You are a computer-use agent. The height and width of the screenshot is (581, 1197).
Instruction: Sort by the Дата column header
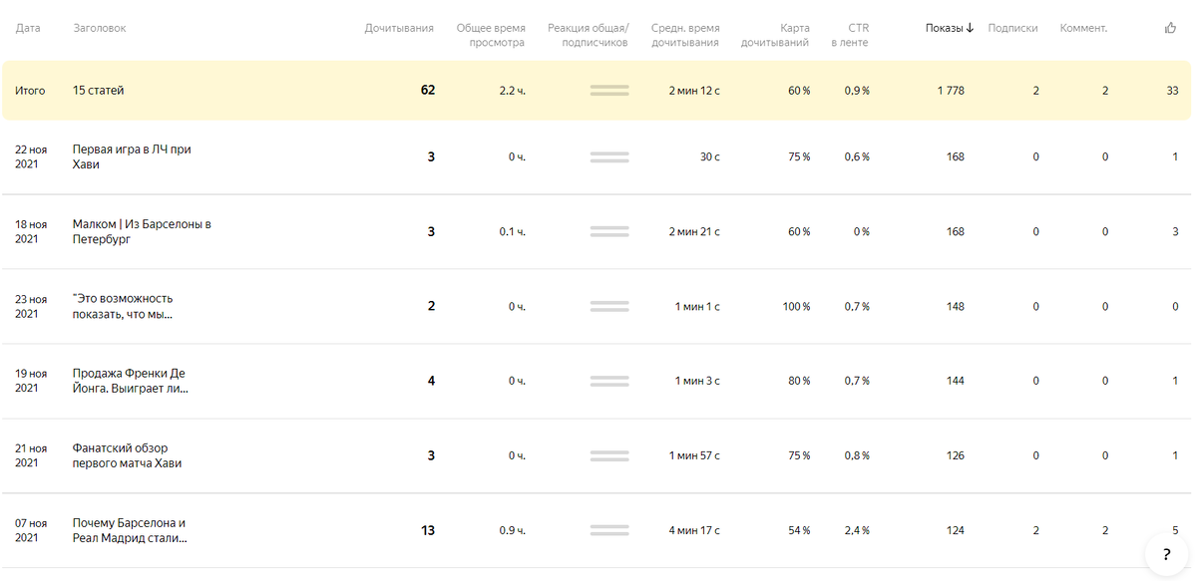click(28, 28)
